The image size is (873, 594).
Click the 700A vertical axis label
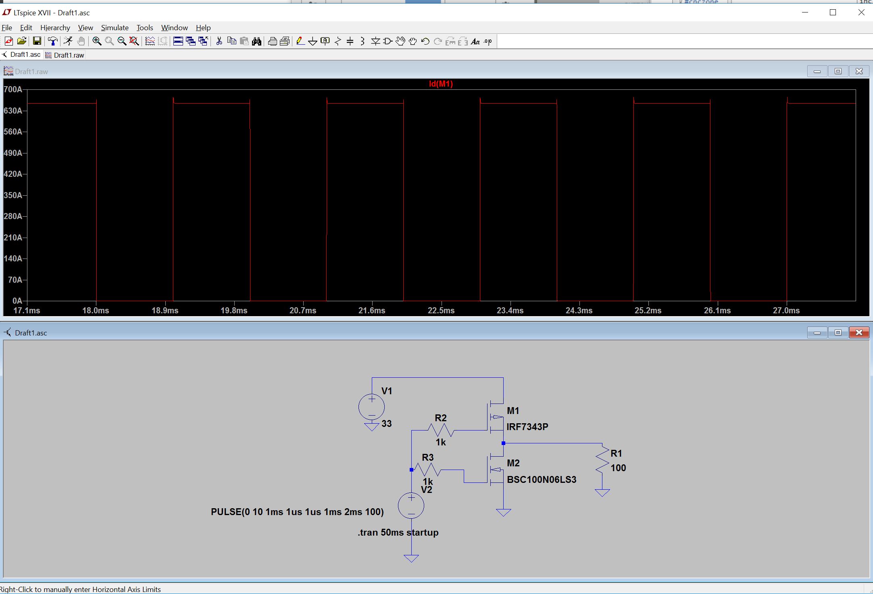coord(13,89)
